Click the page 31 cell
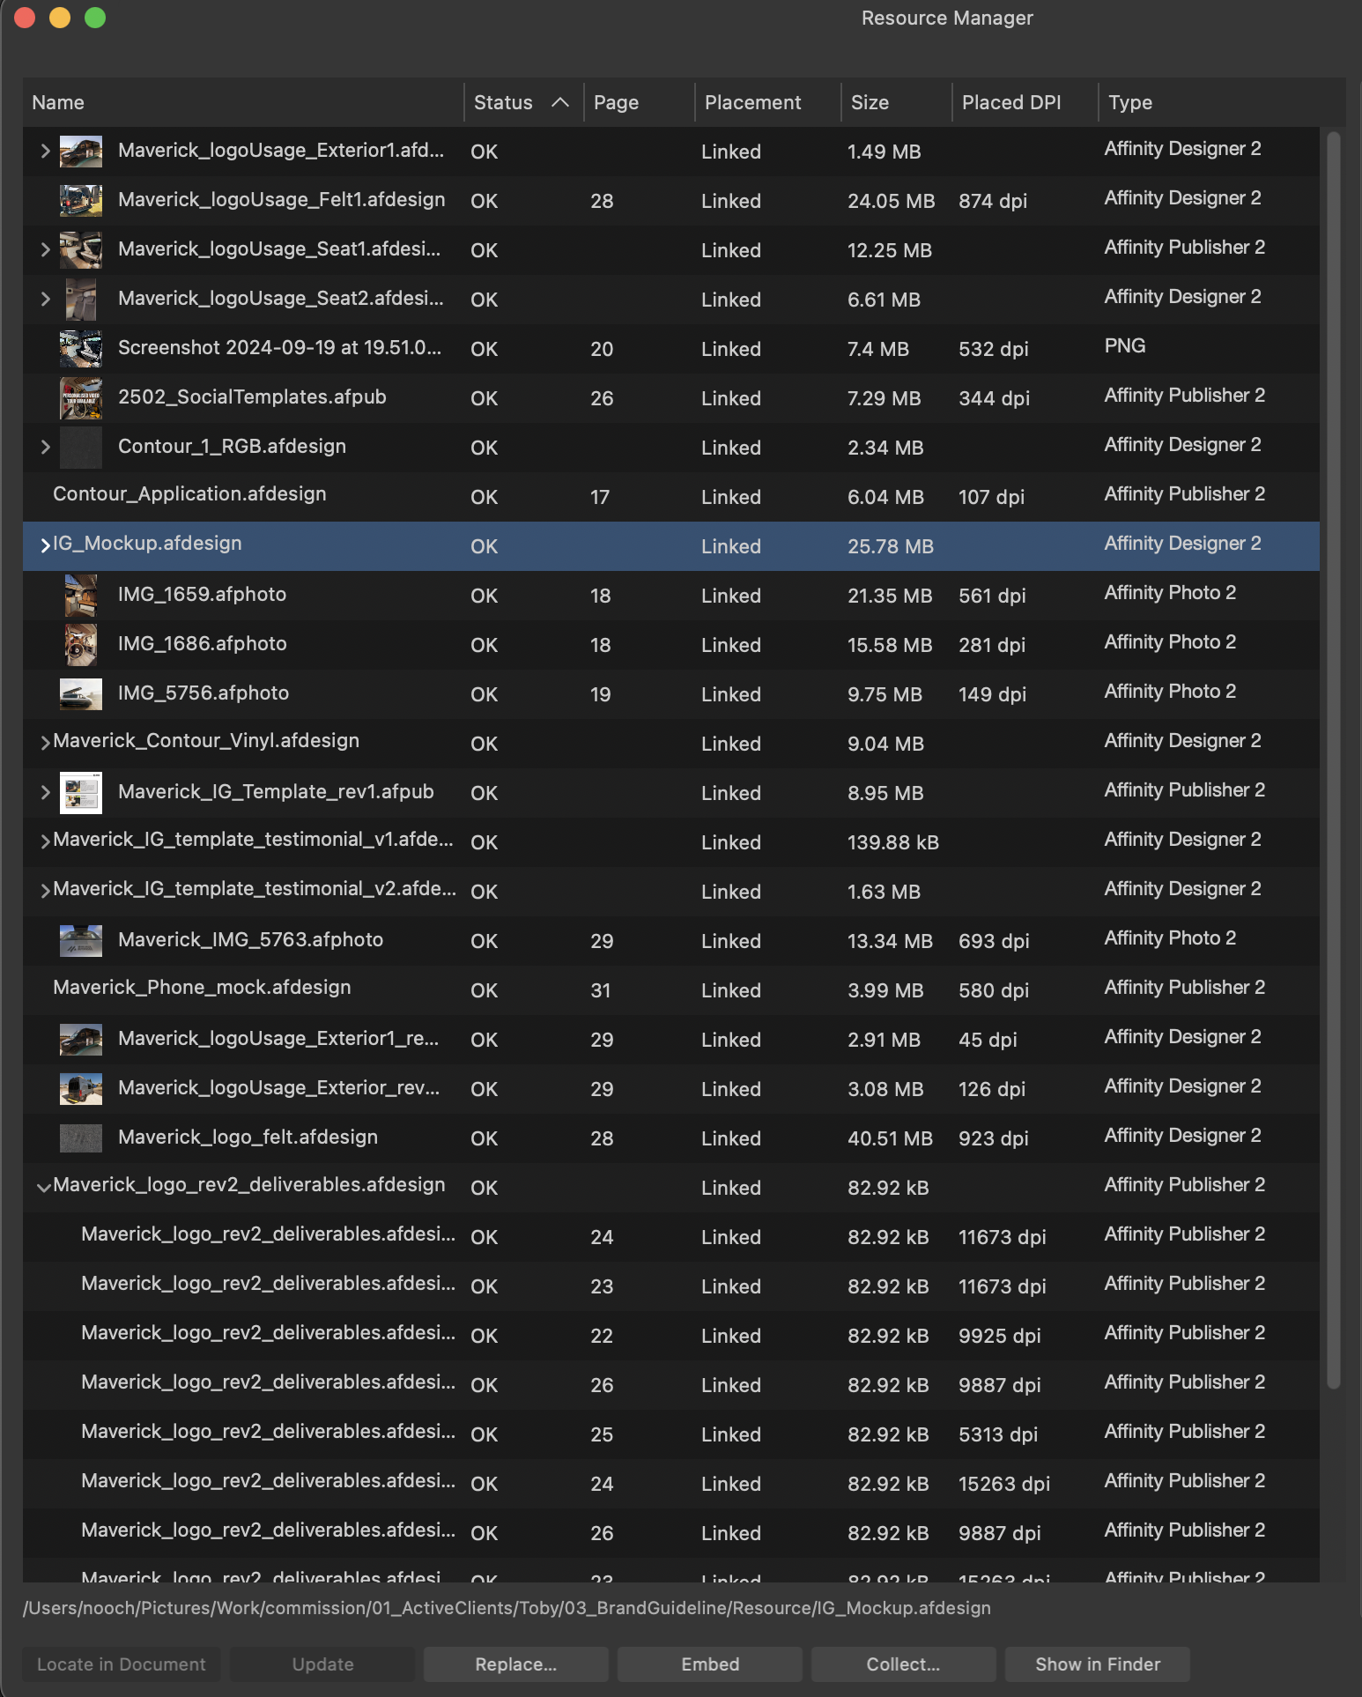This screenshot has width=1362, height=1697. coord(601,990)
